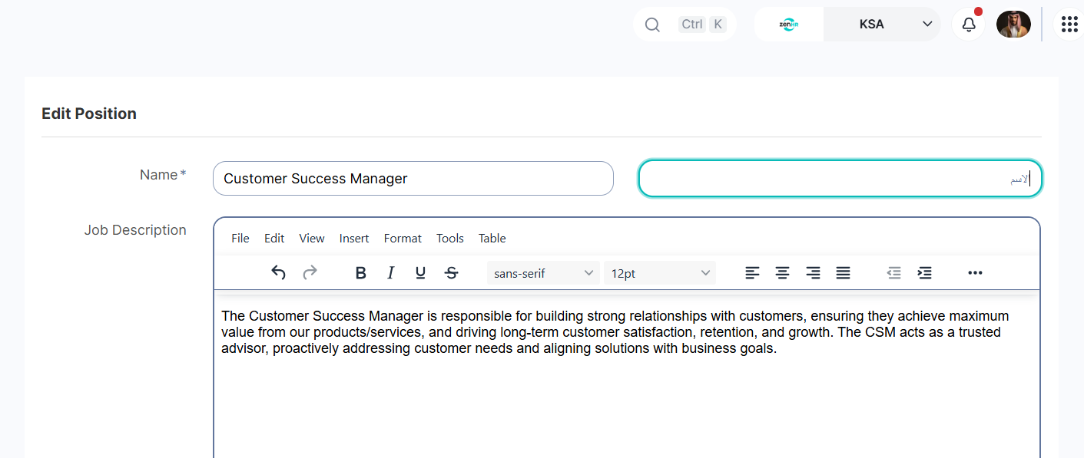Open the sans-serif font family dropdown
This screenshot has height=458, width=1084.
543,273
